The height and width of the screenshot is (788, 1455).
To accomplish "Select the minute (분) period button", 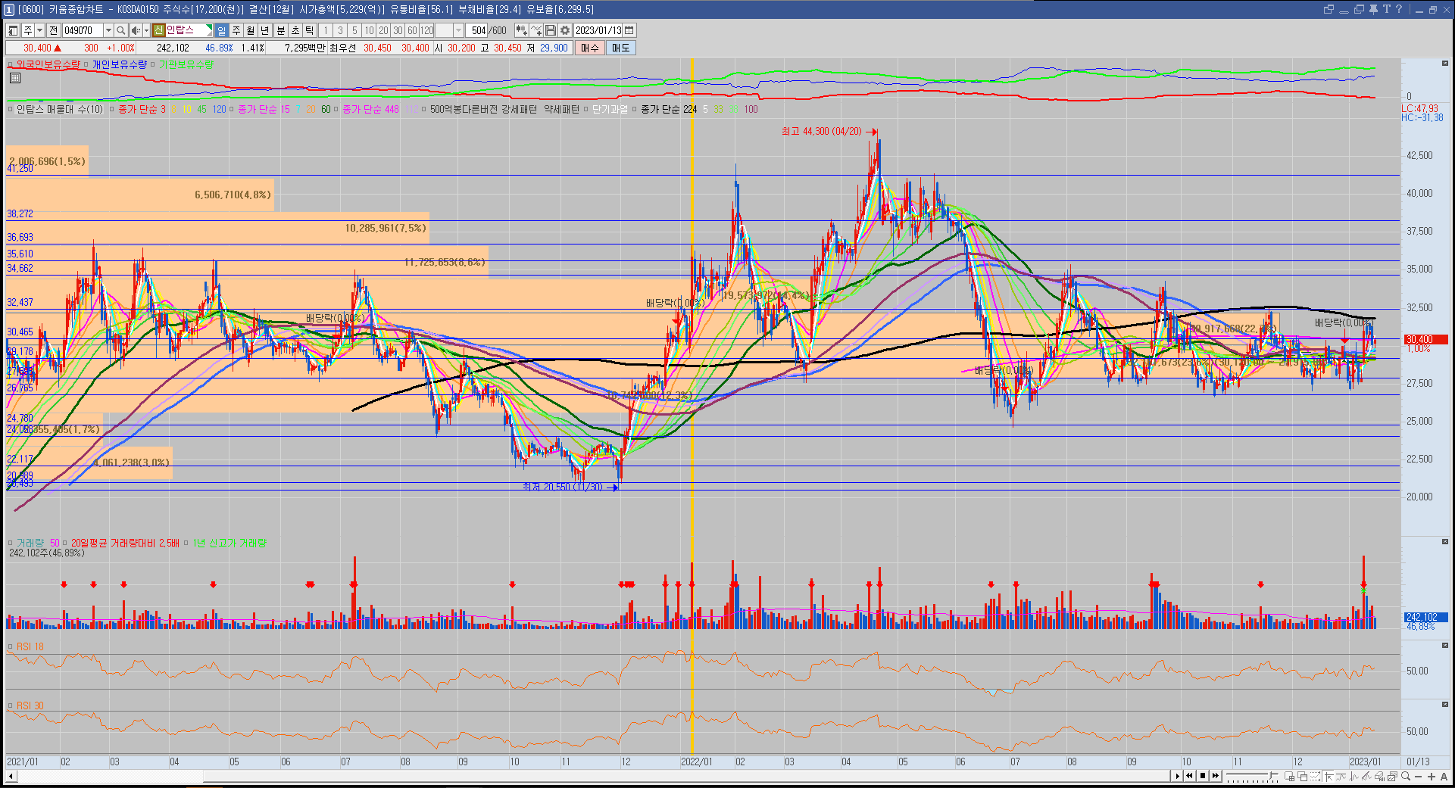I will click(x=281, y=30).
